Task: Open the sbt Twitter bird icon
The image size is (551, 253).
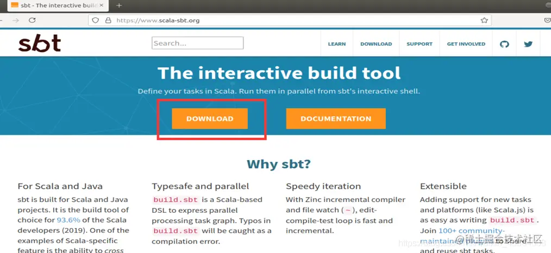Action: tap(528, 44)
